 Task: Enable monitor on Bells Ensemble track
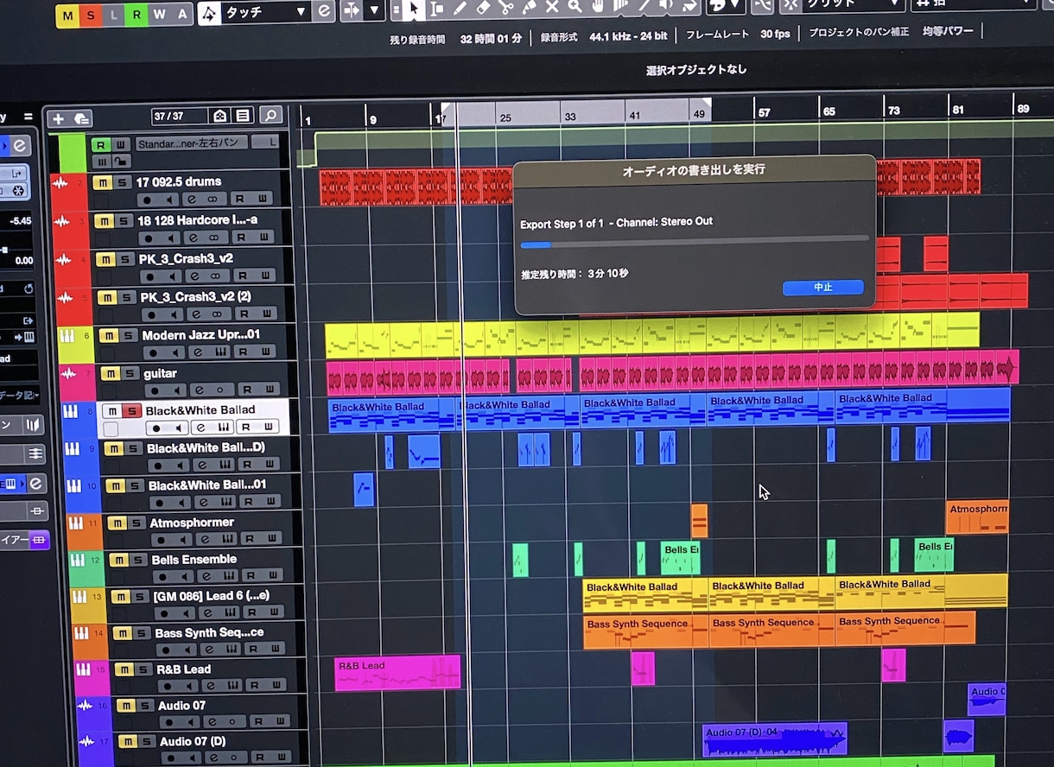click(183, 576)
